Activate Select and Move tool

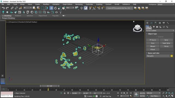[x=51, y=8]
